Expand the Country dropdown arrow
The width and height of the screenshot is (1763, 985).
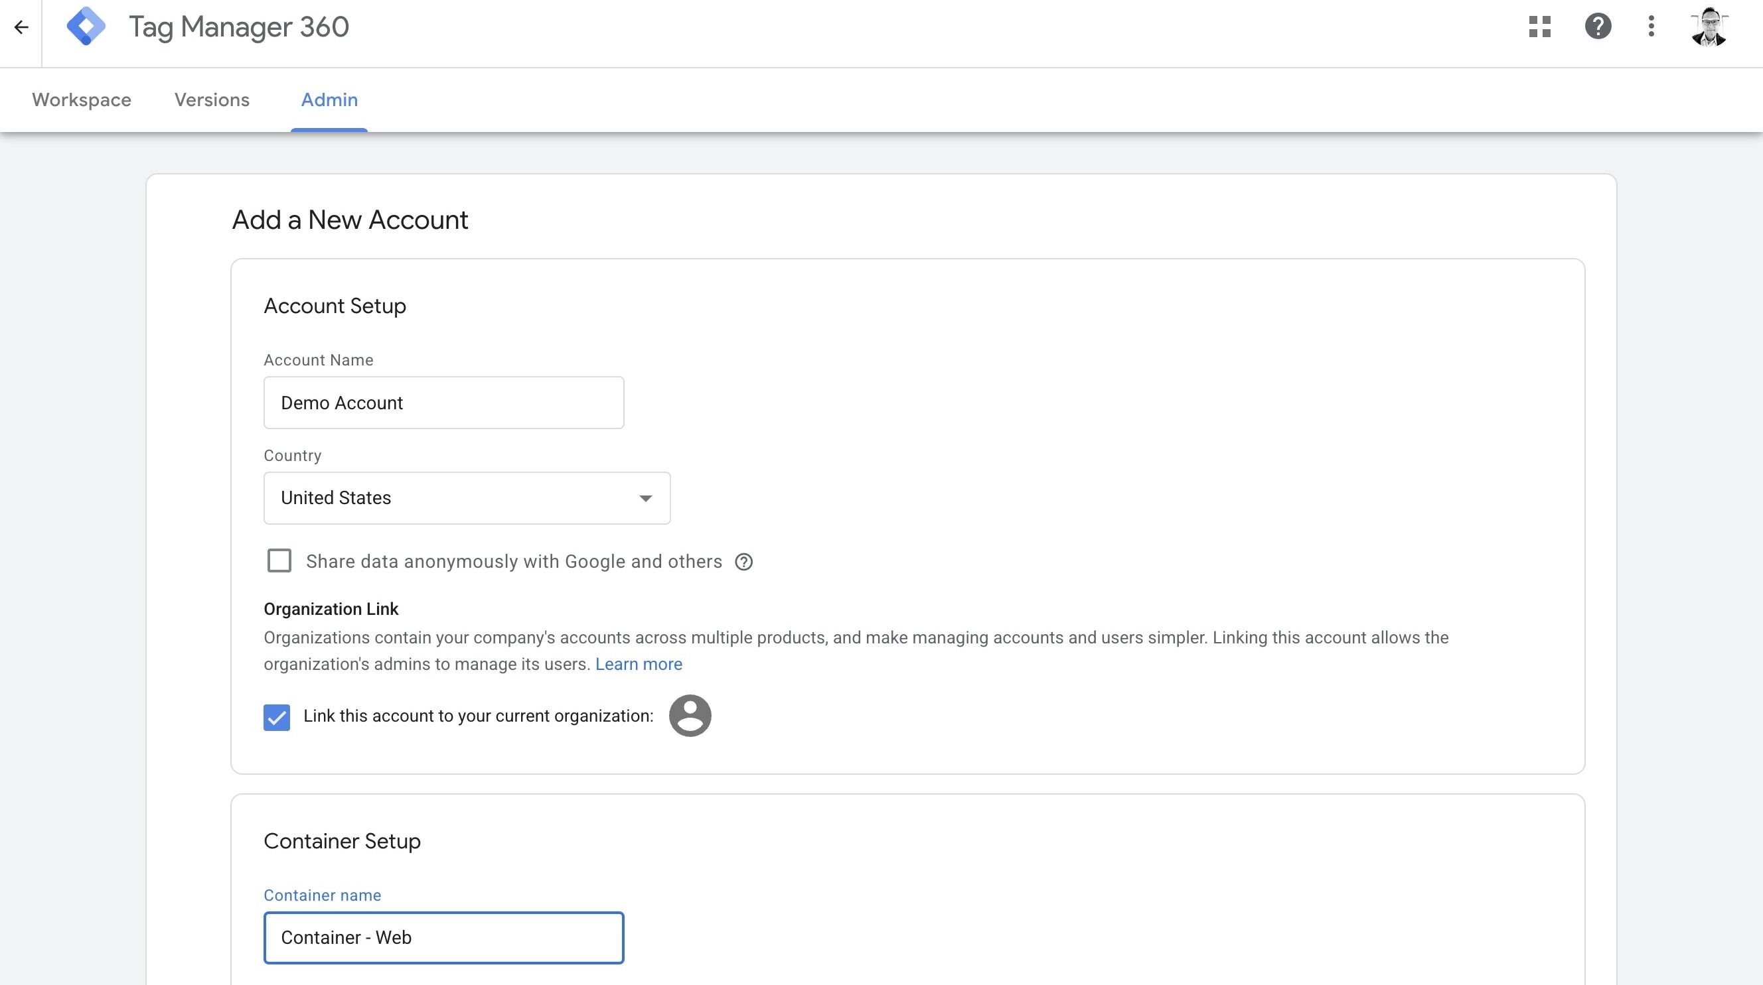(x=645, y=498)
